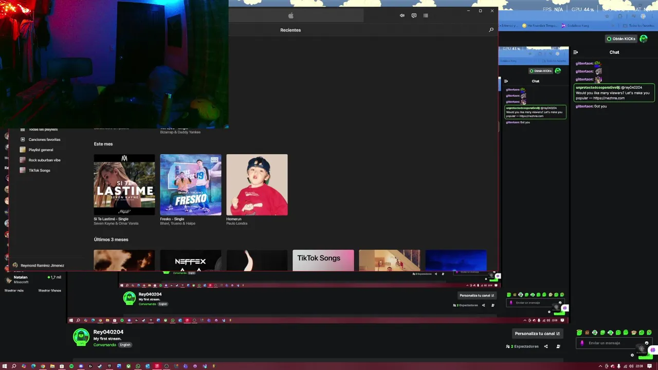
Task: Open Xbox app from the main taskbar
Action: [128, 366]
